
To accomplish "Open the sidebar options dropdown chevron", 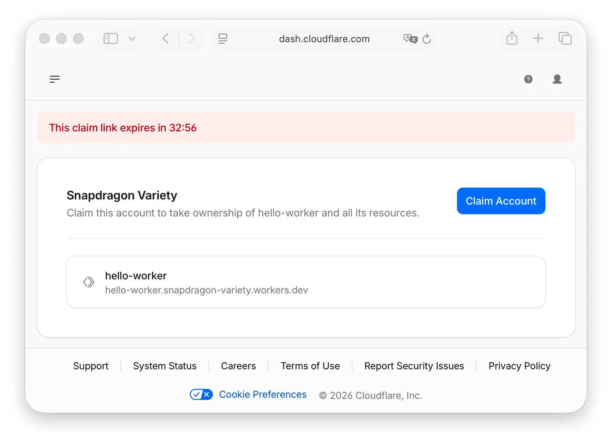I will [x=132, y=38].
